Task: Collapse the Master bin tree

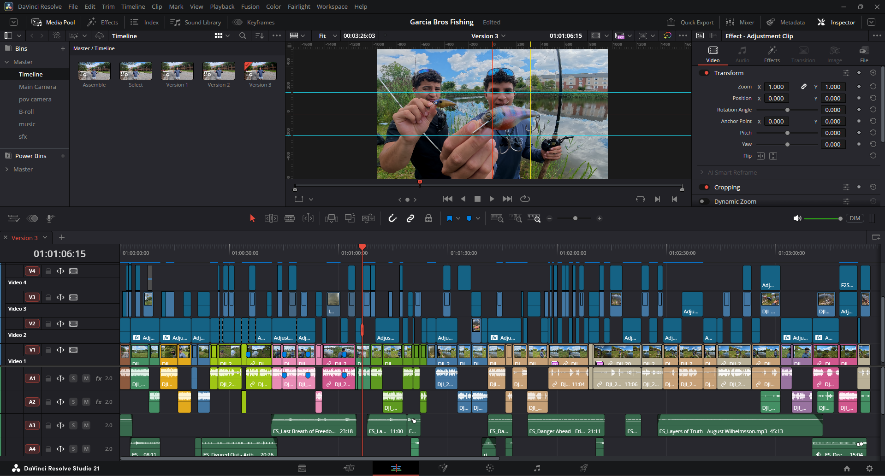Action: click(7, 62)
